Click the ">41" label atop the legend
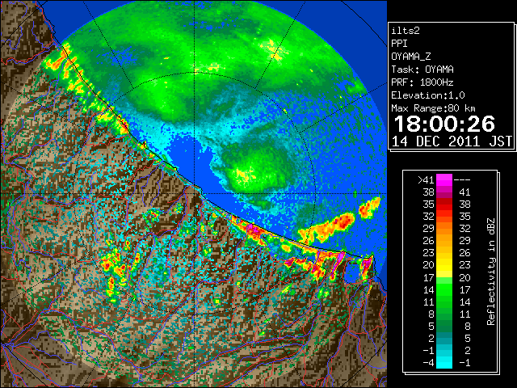 426,179
